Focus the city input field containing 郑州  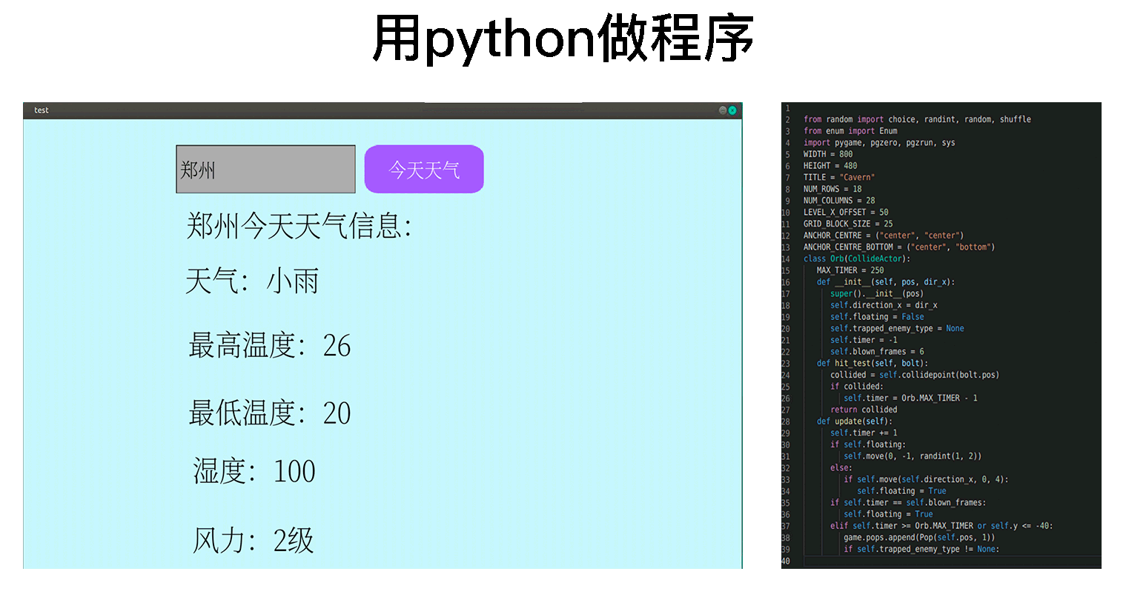(x=265, y=170)
